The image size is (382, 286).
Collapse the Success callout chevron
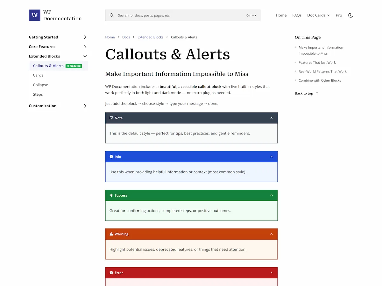pos(272,195)
